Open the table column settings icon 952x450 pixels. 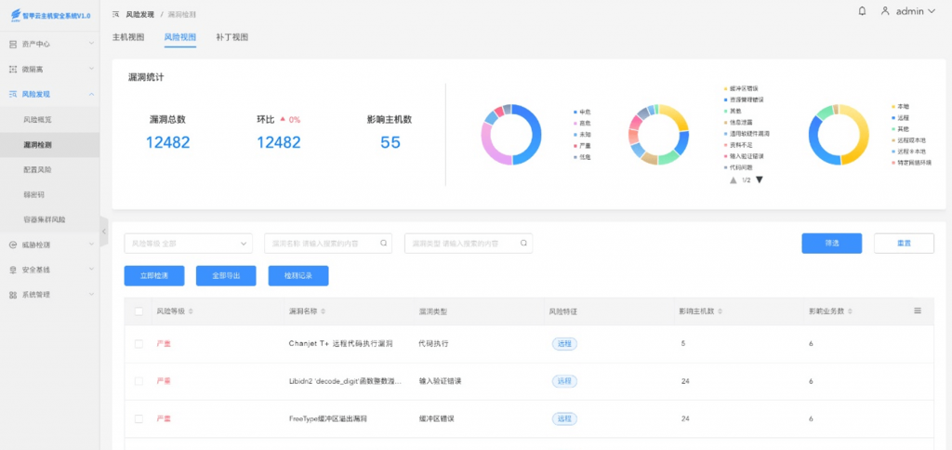click(x=918, y=311)
